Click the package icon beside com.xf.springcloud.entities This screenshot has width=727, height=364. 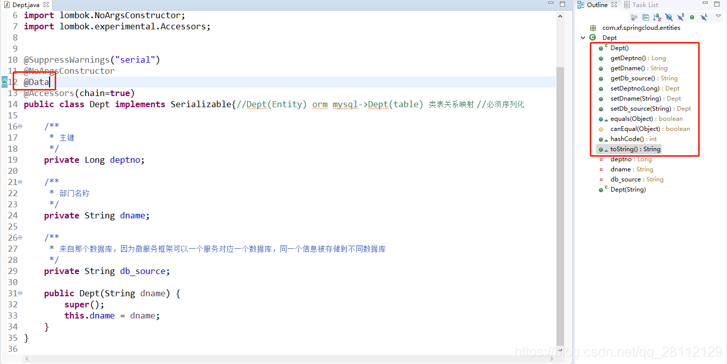(593, 28)
